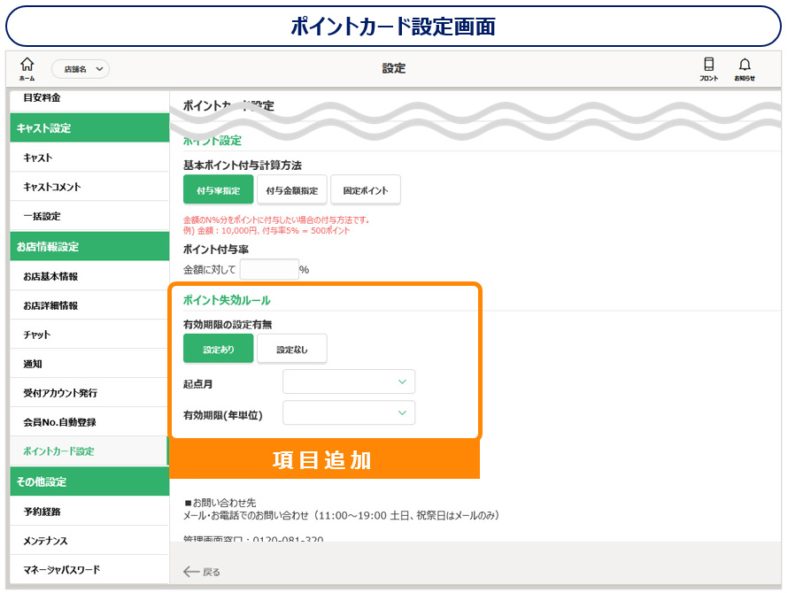Click the ポイント付与率 percent input field
This screenshot has width=788, height=593.
[x=269, y=269]
